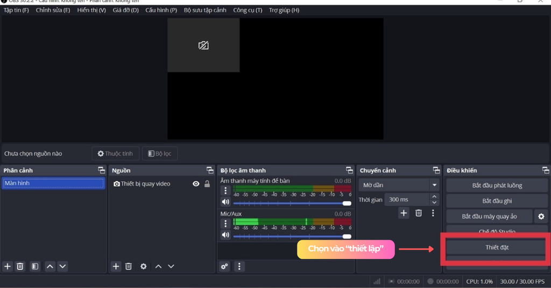Click Bắt đầu phát luồng button
Viewport: 551px width, 288px height.
click(497, 185)
